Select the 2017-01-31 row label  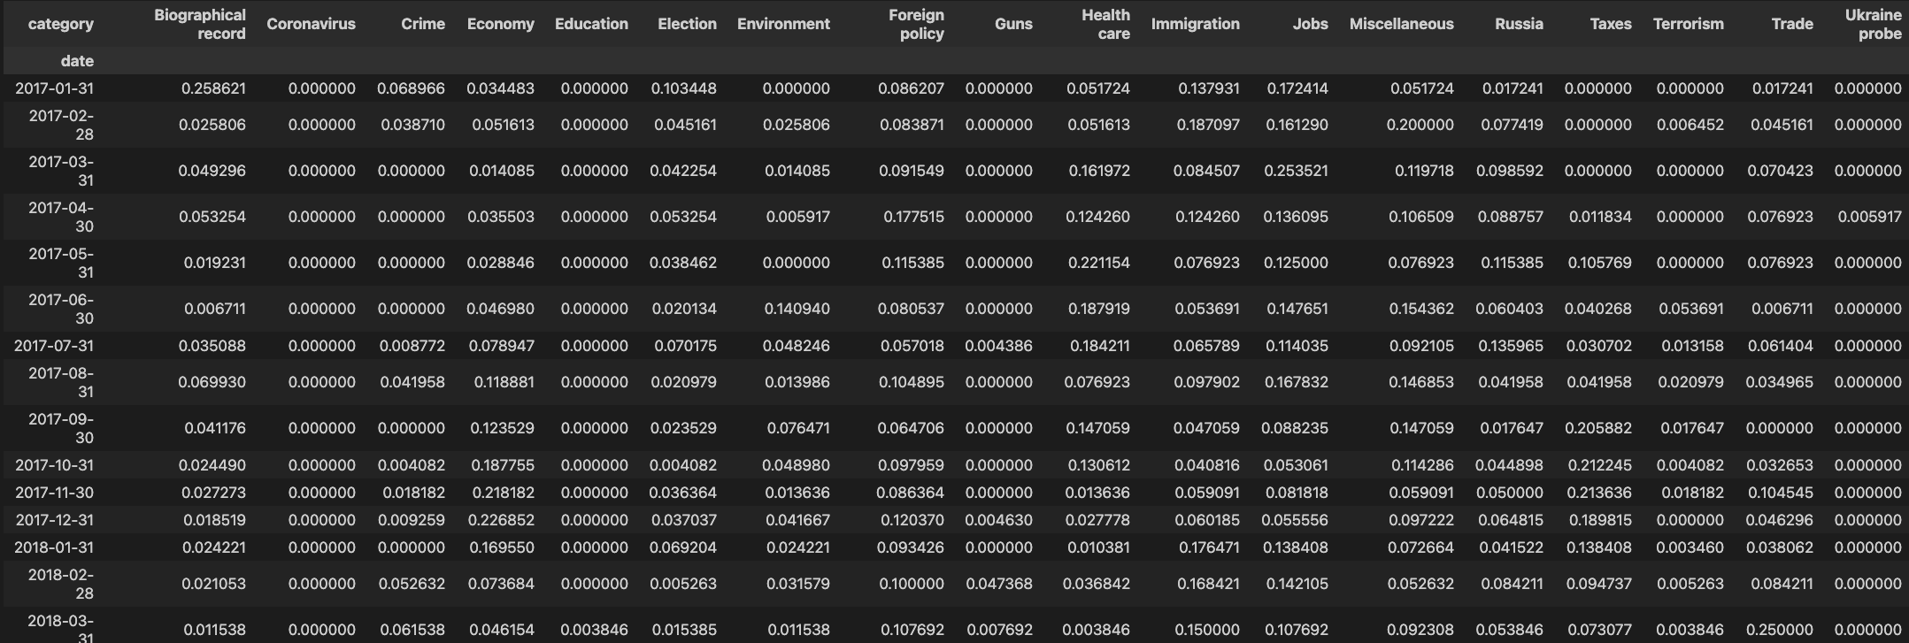pos(54,88)
